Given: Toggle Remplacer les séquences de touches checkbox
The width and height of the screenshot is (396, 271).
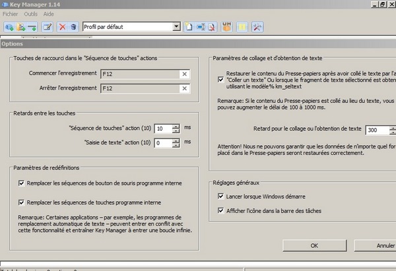Looking at the screenshot, I should coord(22,202).
